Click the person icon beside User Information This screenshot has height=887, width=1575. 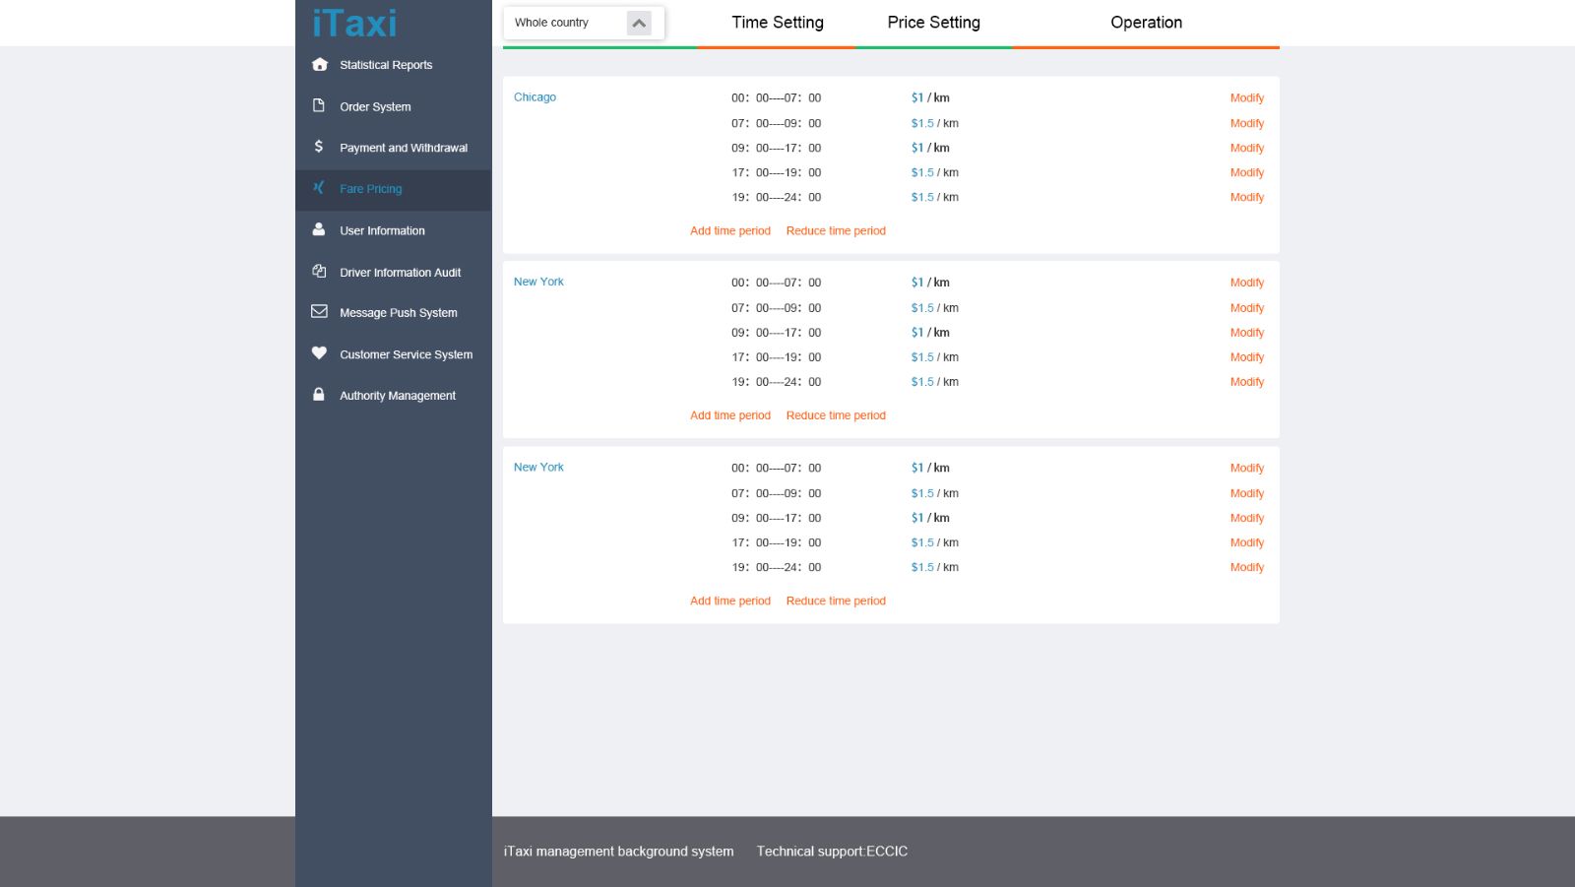click(x=319, y=229)
